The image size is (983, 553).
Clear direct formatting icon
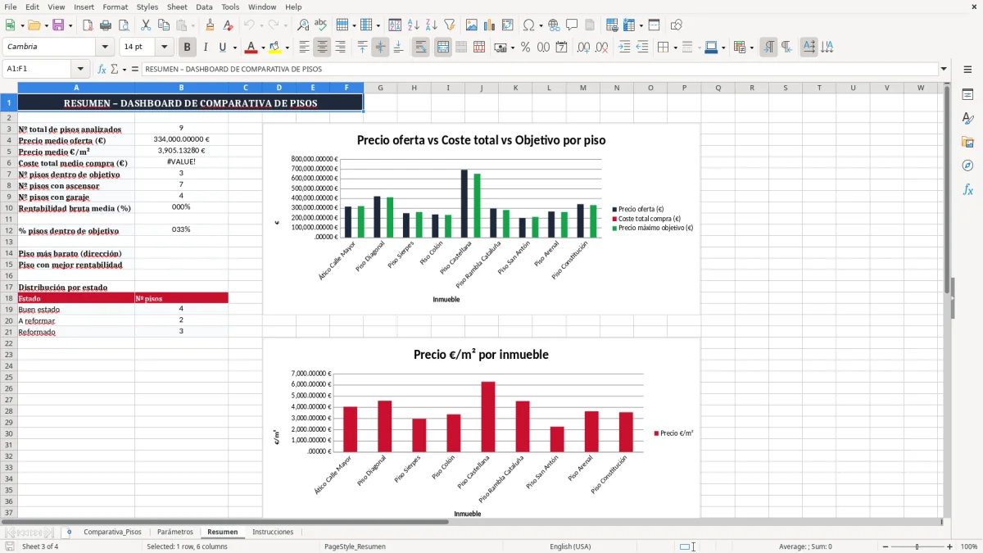pyautogui.click(x=228, y=25)
